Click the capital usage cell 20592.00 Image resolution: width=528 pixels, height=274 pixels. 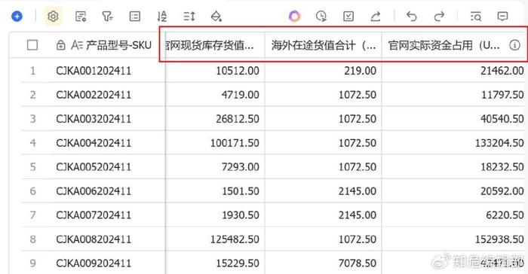453,191
